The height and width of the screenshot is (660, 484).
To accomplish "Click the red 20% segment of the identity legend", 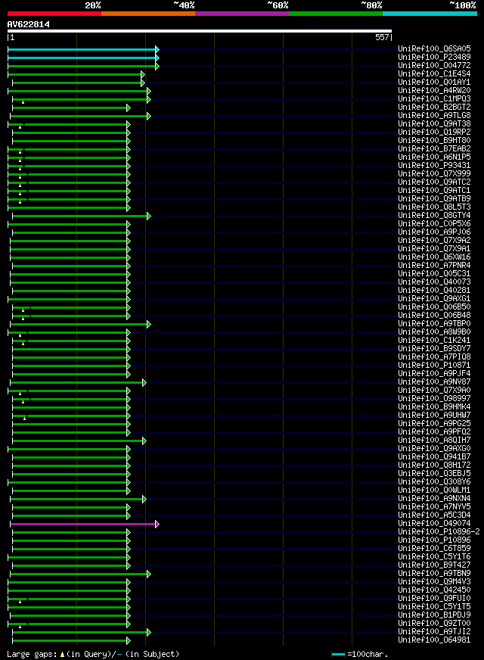I will point(54,14).
